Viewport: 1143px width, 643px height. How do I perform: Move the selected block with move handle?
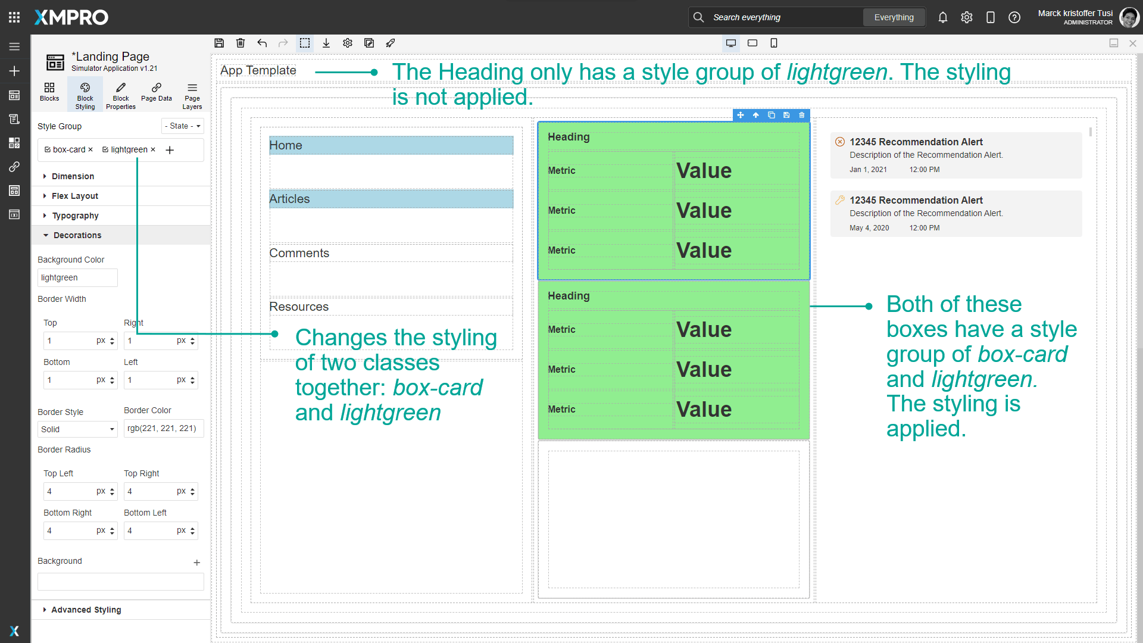point(741,115)
